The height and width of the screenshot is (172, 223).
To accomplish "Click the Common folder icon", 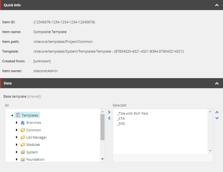I will [x=22, y=130].
